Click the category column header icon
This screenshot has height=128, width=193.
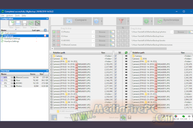point(120,53)
